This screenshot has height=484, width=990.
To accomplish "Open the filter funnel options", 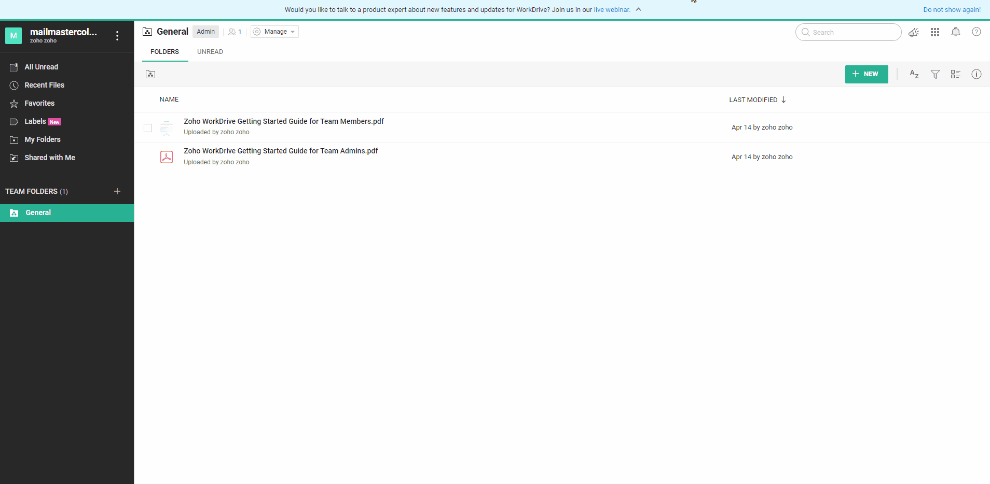I will coord(935,74).
